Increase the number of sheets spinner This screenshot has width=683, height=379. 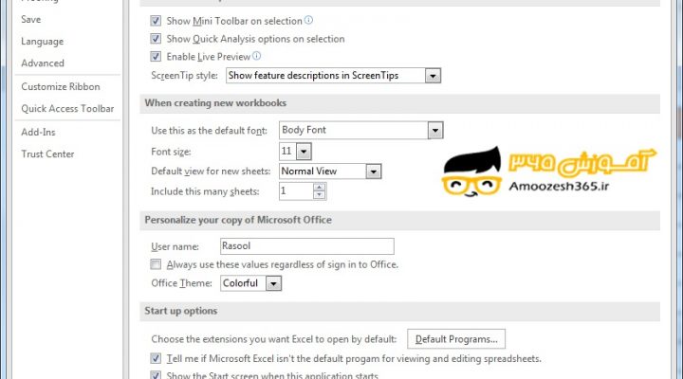click(x=320, y=187)
